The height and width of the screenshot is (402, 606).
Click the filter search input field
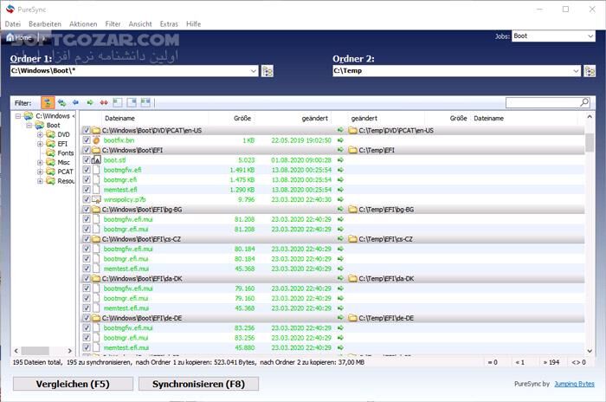pos(543,102)
